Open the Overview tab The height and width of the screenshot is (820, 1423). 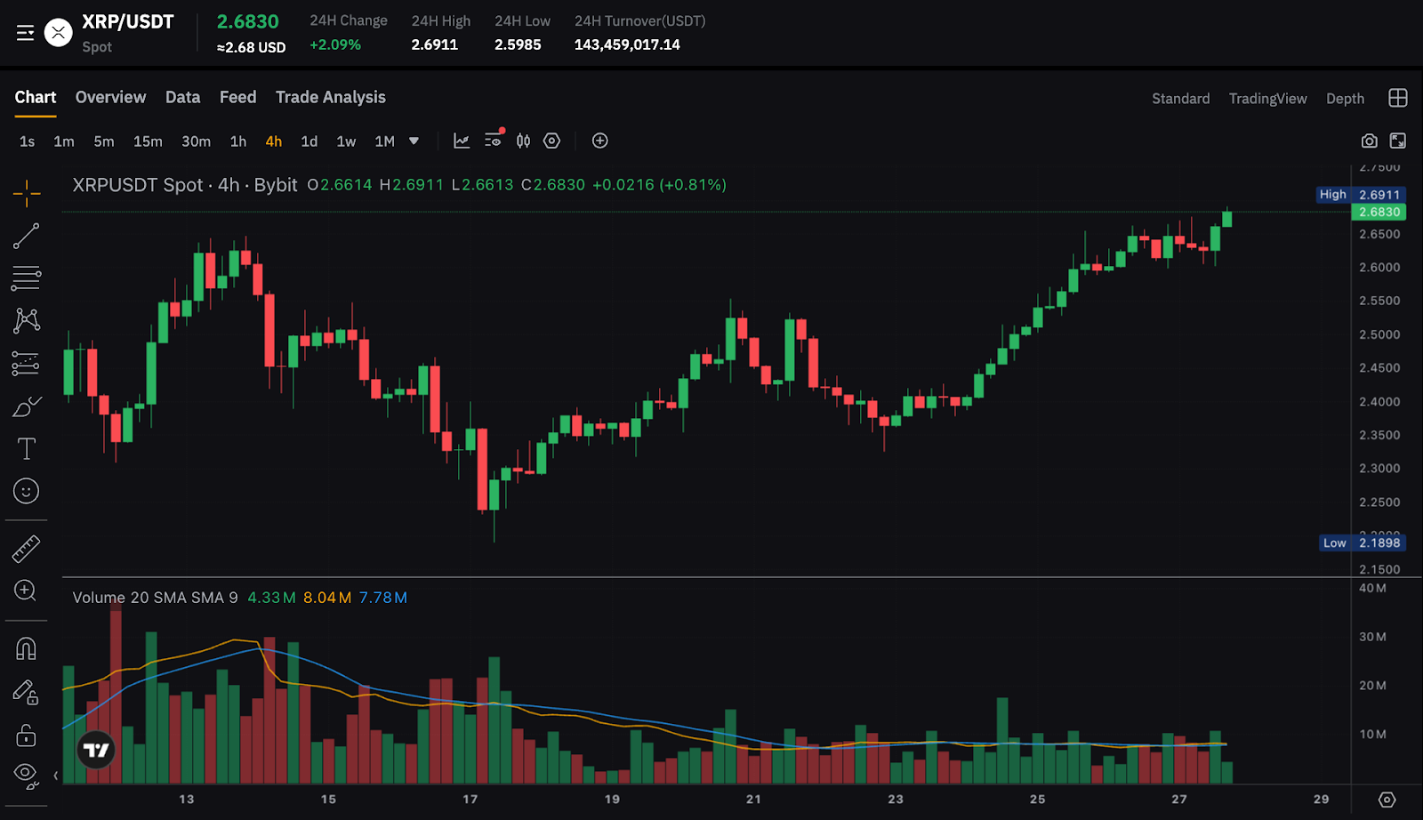(x=110, y=97)
